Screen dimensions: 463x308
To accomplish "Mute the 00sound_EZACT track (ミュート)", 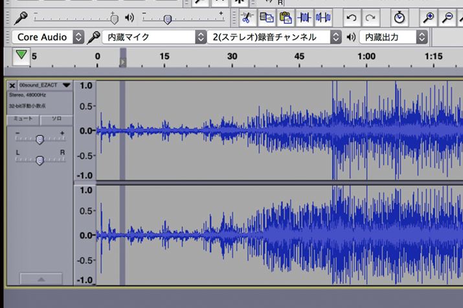I will click(x=23, y=119).
